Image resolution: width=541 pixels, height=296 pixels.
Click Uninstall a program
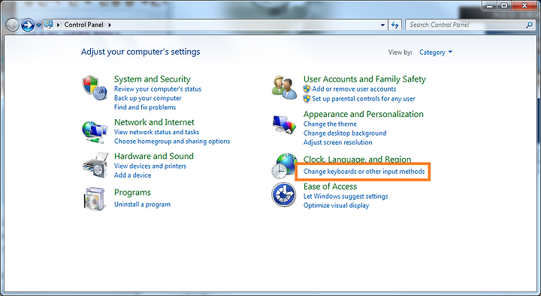142,205
